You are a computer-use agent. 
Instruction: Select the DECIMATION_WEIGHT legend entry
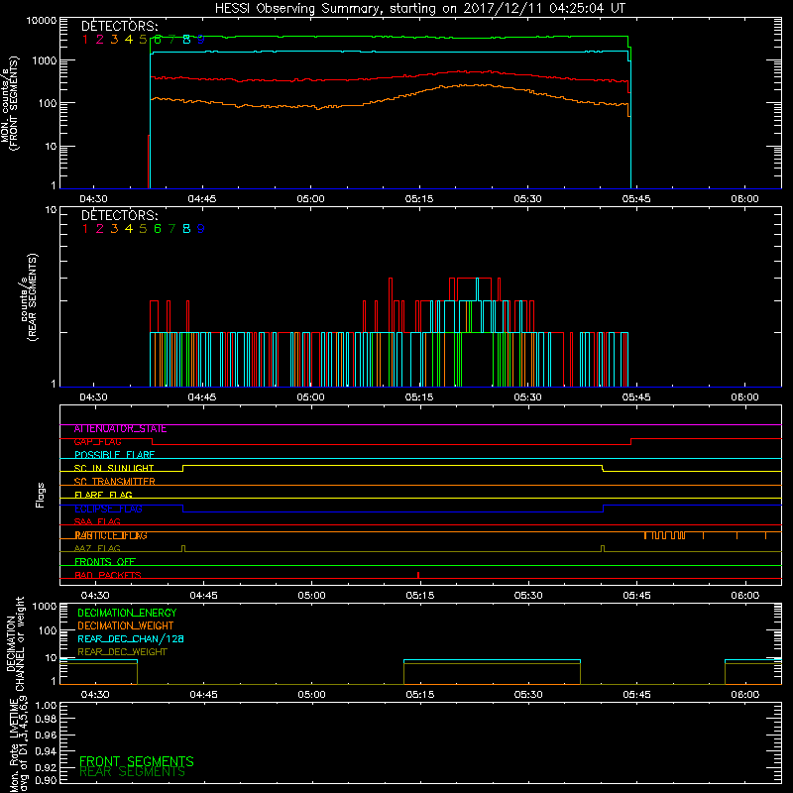[x=126, y=626]
